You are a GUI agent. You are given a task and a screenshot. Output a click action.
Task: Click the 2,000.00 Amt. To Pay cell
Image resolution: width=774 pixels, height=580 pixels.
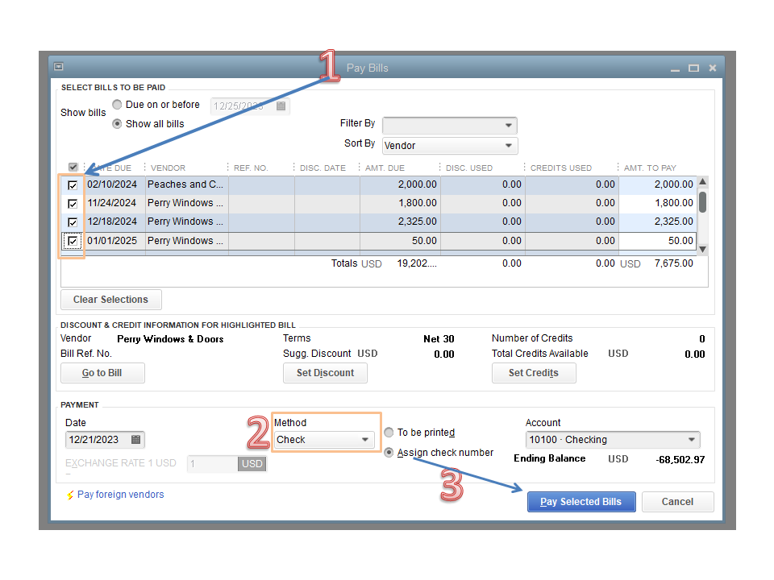[x=658, y=184]
